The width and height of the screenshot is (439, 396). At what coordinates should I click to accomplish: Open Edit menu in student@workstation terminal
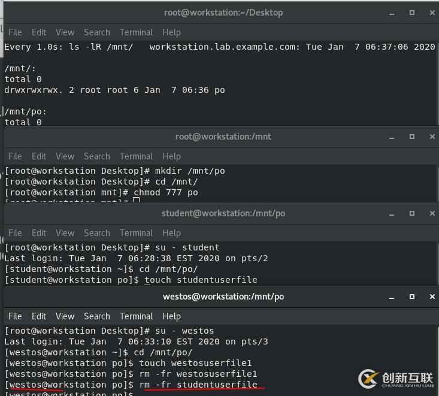(39, 233)
